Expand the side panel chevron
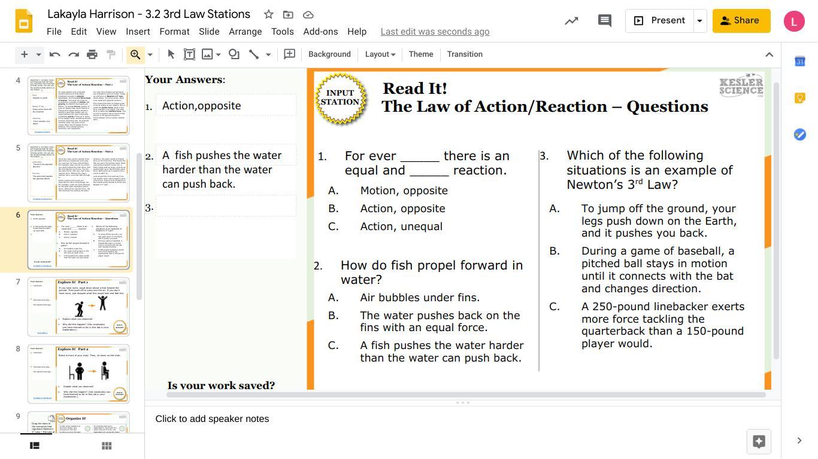 [x=799, y=441]
